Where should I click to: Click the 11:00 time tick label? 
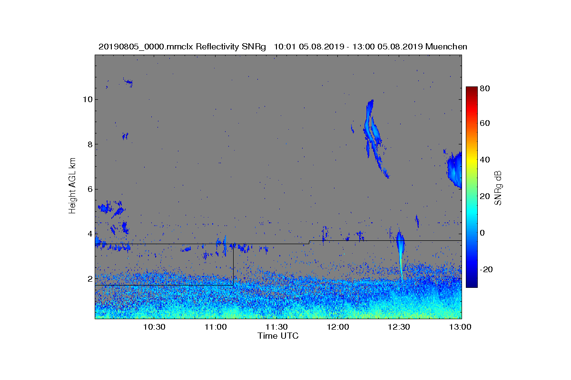216,327
